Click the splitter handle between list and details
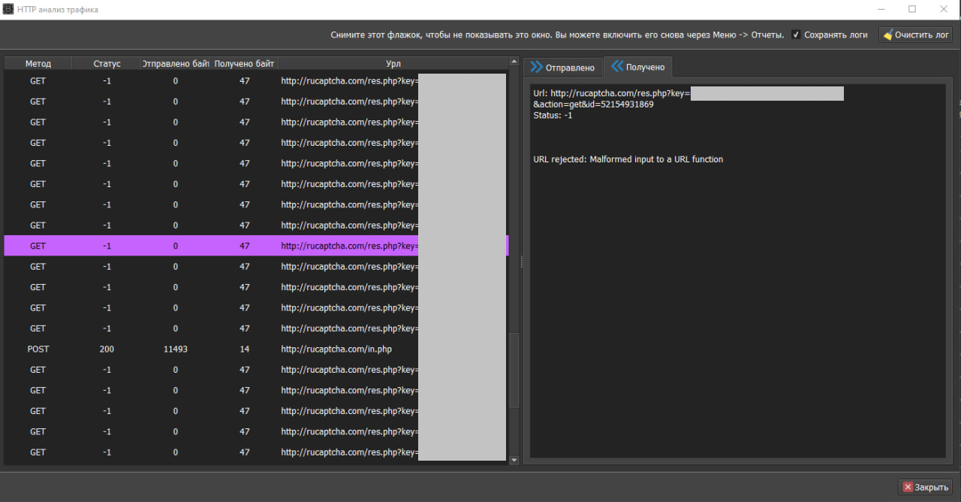Viewport: 961px width, 502px height. click(521, 260)
